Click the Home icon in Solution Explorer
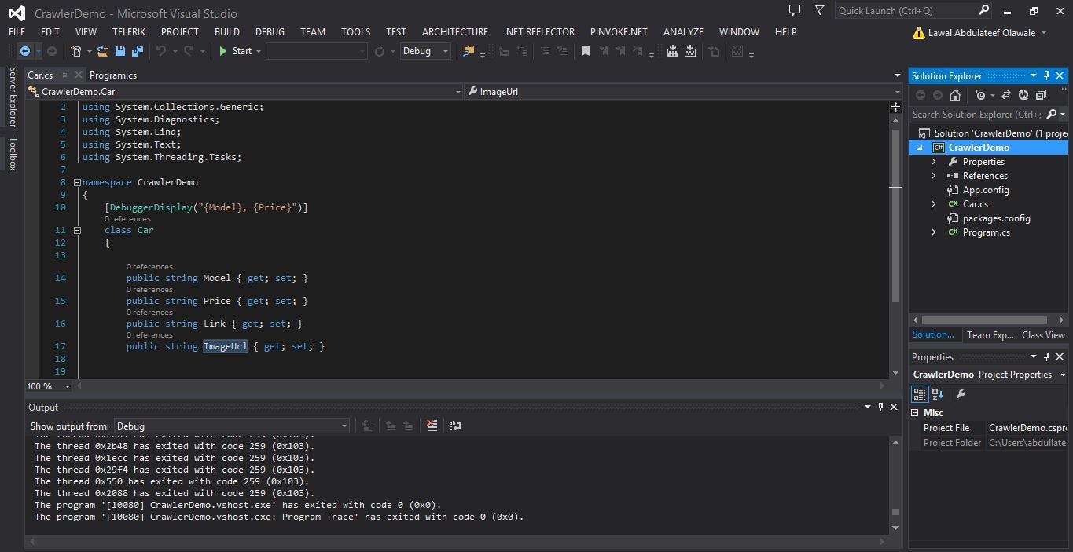1073x552 pixels. coord(955,95)
